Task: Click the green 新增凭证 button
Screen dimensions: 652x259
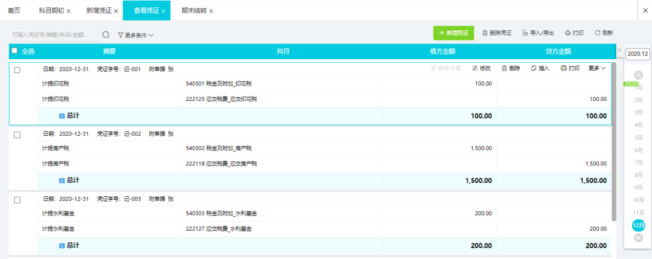Action: pos(453,33)
